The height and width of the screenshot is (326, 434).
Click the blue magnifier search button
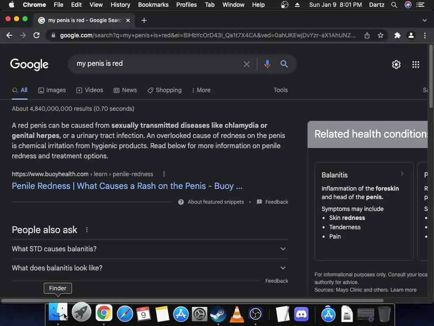tap(284, 64)
